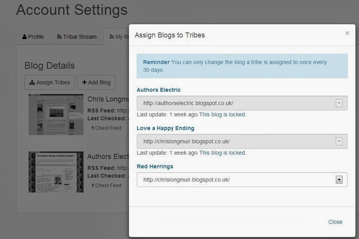Image resolution: width=359 pixels, height=239 pixels.
Task: Open the Love a Happy Ending blog dropdown
Action: (242, 141)
